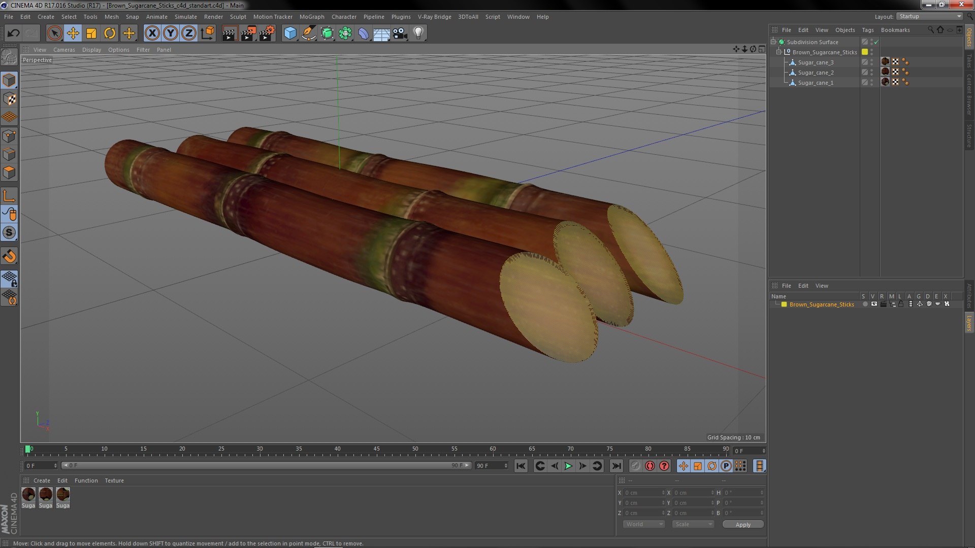This screenshot has height=548, width=975.
Task: Open material manager Texture menu
Action: coord(114,481)
